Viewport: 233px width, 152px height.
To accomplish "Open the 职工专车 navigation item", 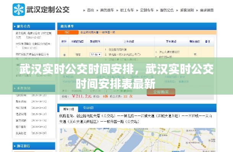I will coord(128,10).
